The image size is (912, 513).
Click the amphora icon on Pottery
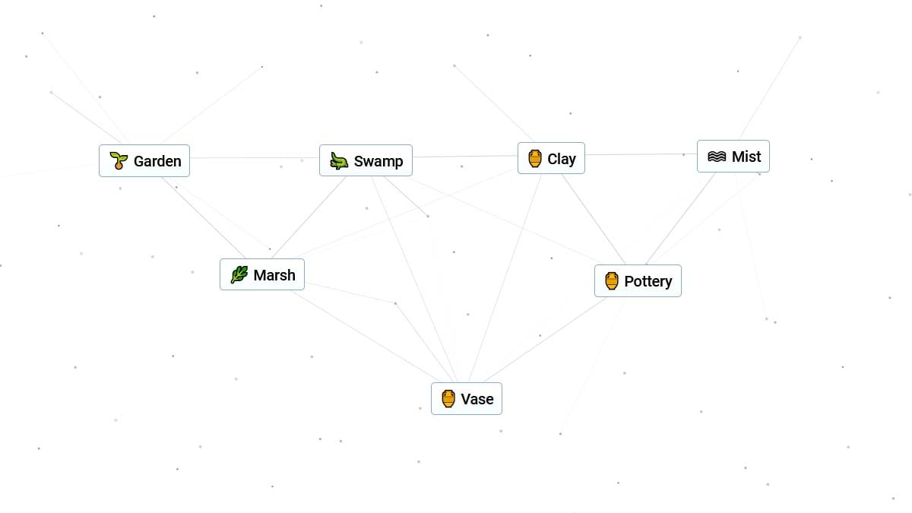pos(612,280)
